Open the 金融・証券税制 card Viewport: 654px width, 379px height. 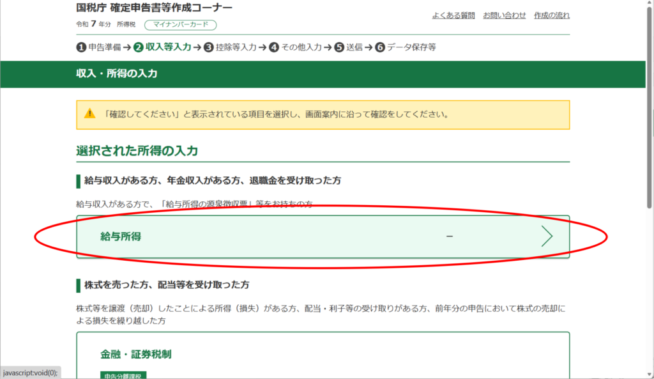pyautogui.click(x=323, y=354)
